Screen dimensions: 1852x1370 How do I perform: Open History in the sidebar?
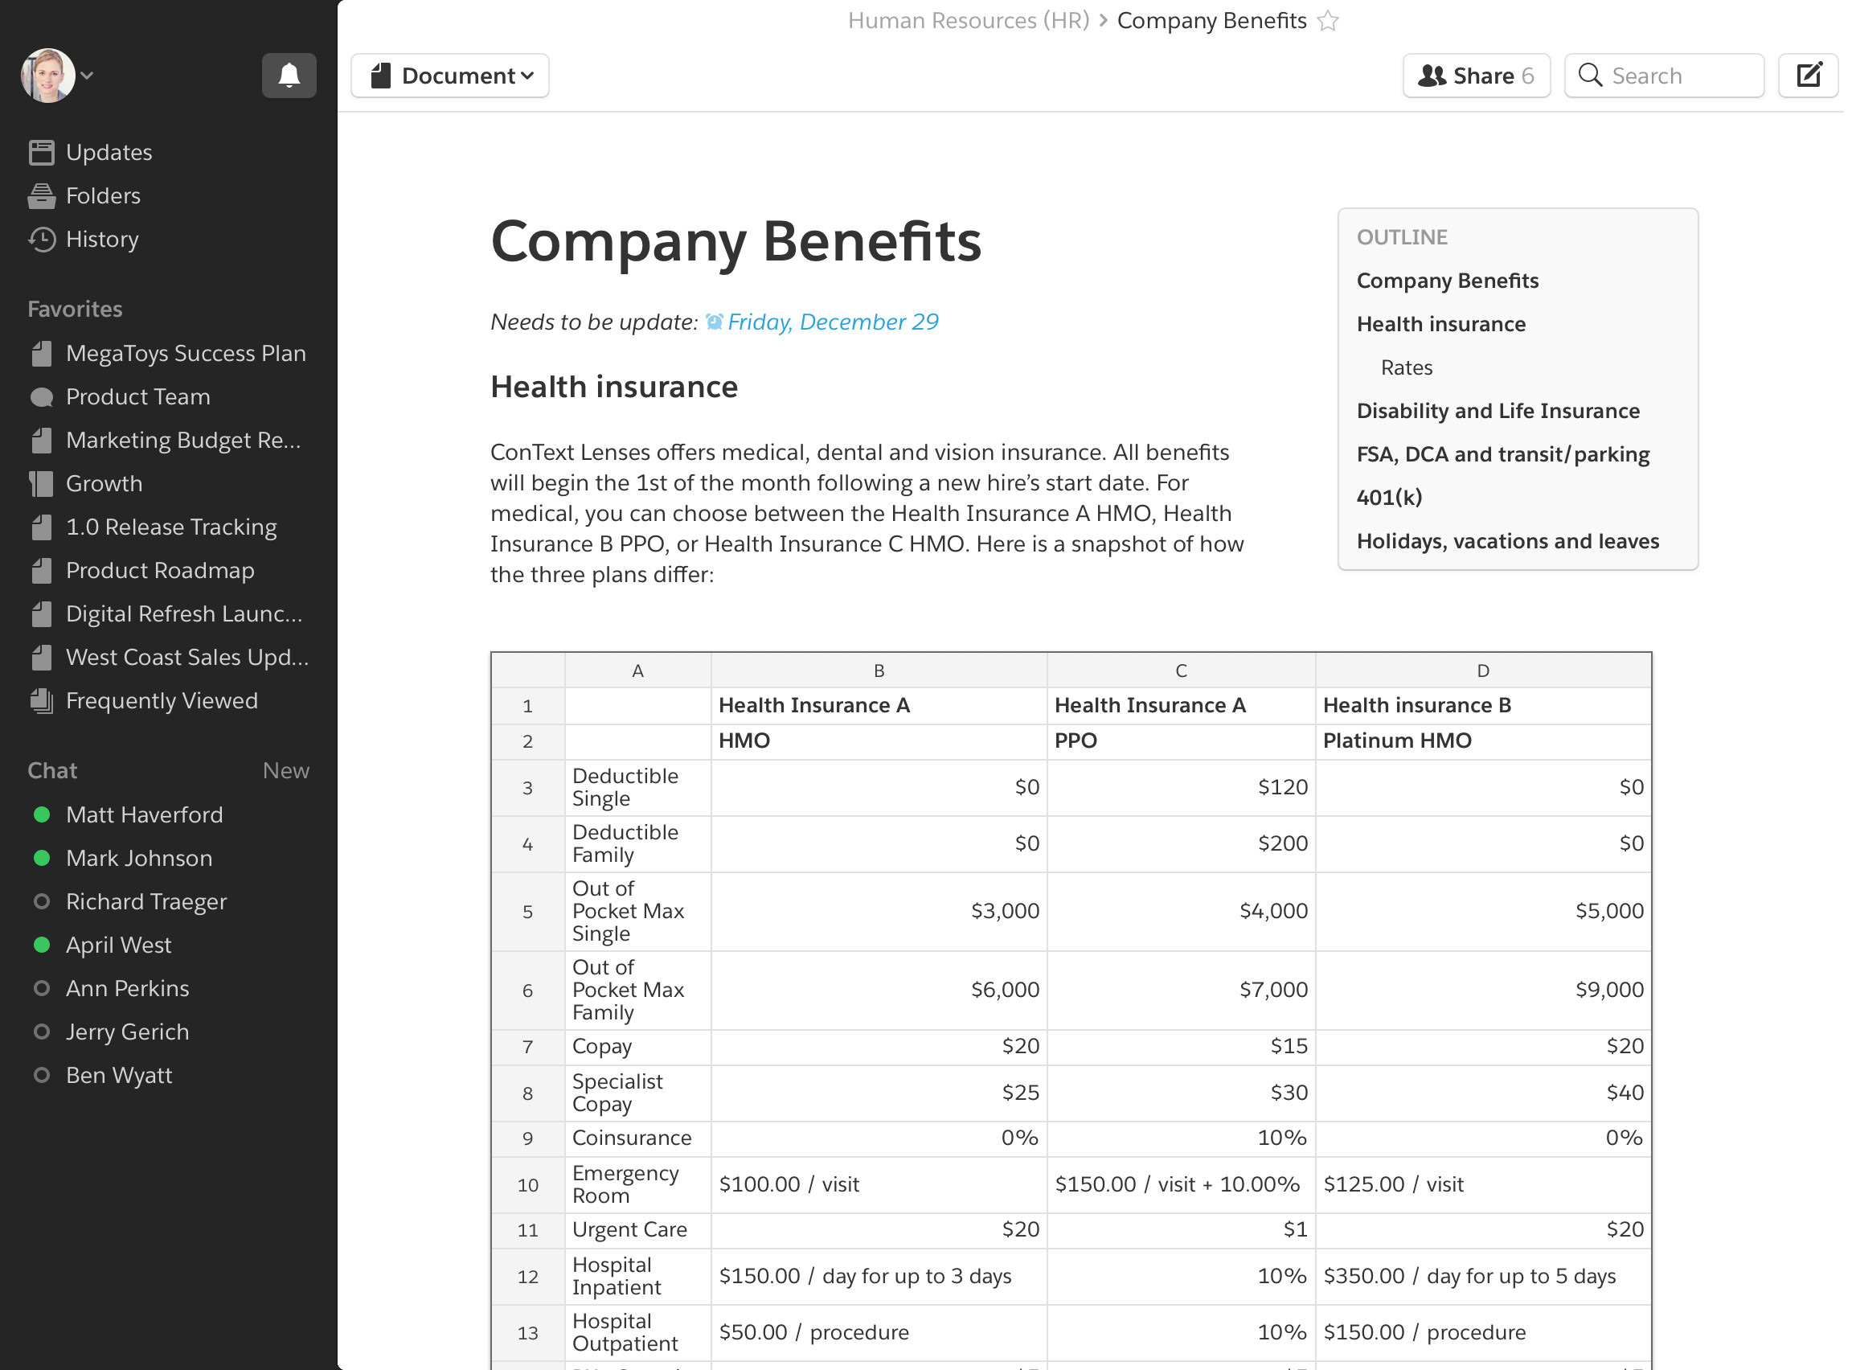101,239
